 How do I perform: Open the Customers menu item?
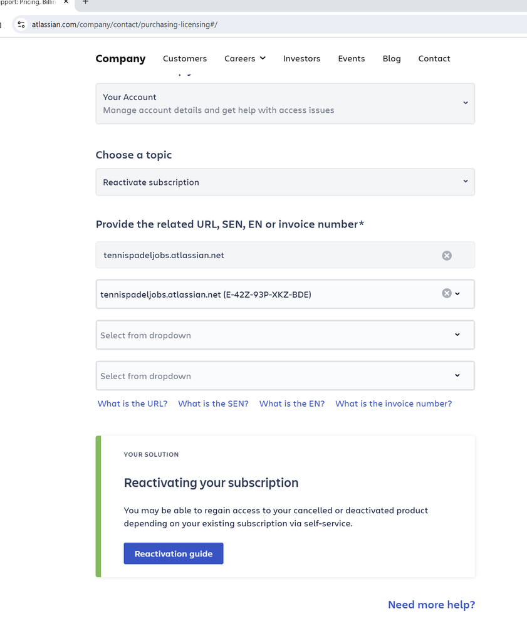pos(185,58)
